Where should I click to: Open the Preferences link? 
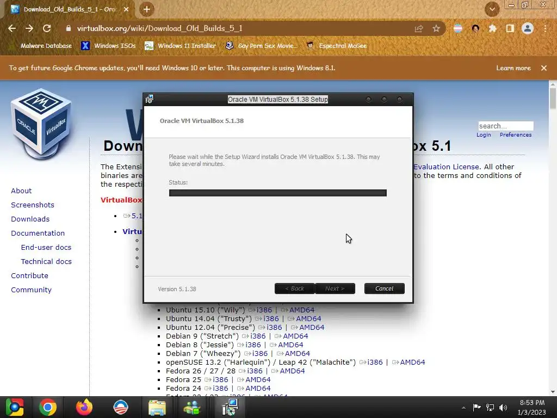(516, 135)
